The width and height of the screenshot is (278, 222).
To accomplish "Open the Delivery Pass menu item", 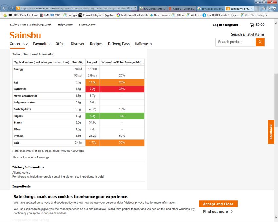I will tap(119, 44).
